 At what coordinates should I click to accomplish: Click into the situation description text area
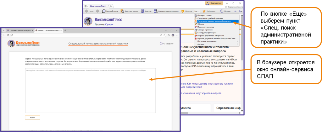(90, 90)
